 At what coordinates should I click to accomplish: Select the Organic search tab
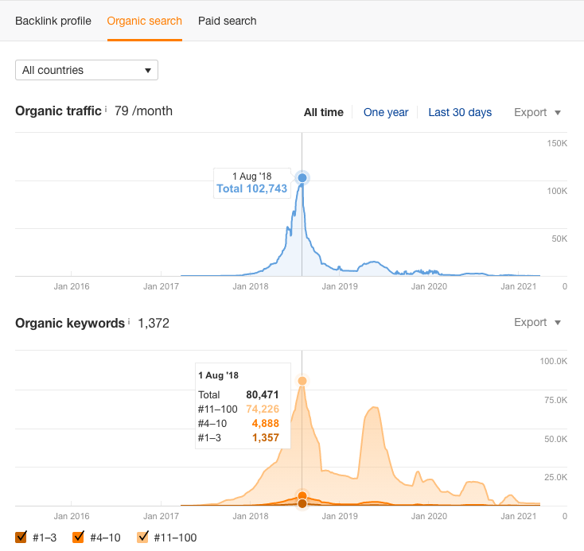145,21
